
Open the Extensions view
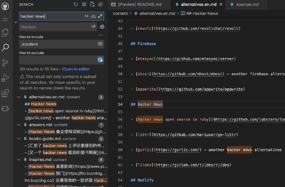pyautogui.click(x=5, y=93)
